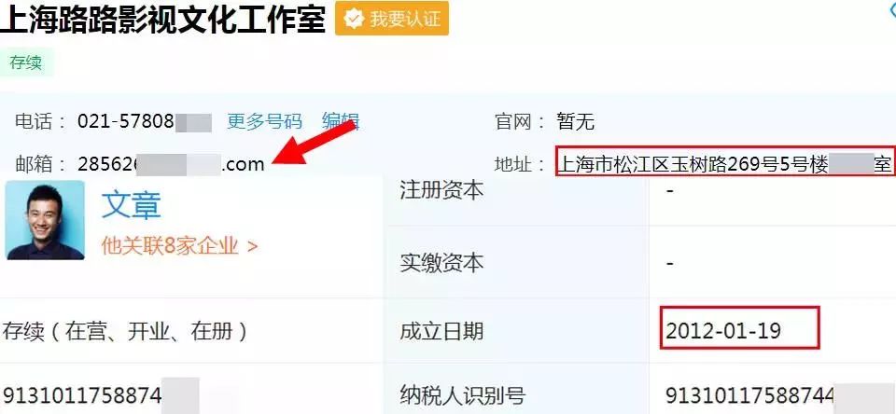This screenshot has width=896, height=414.
Task: Click the company title 上海路路影视文化工作室
Action: (162, 19)
